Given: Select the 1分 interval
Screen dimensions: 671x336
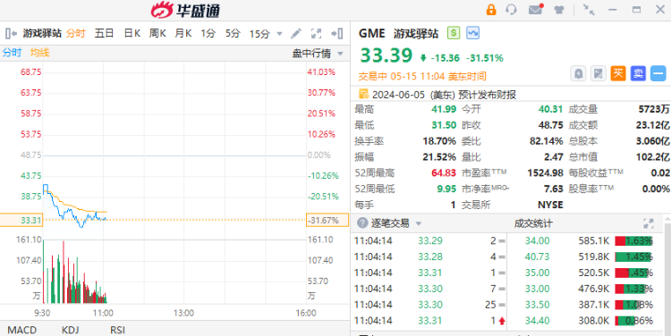Looking at the screenshot, I should pyautogui.click(x=208, y=33).
